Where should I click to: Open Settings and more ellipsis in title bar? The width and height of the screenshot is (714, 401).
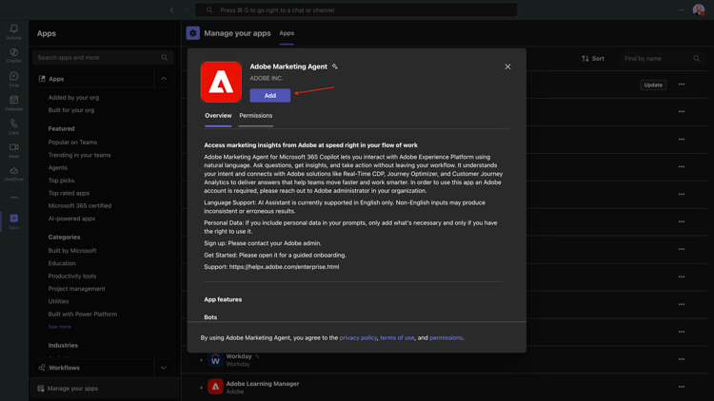click(x=682, y=10)
